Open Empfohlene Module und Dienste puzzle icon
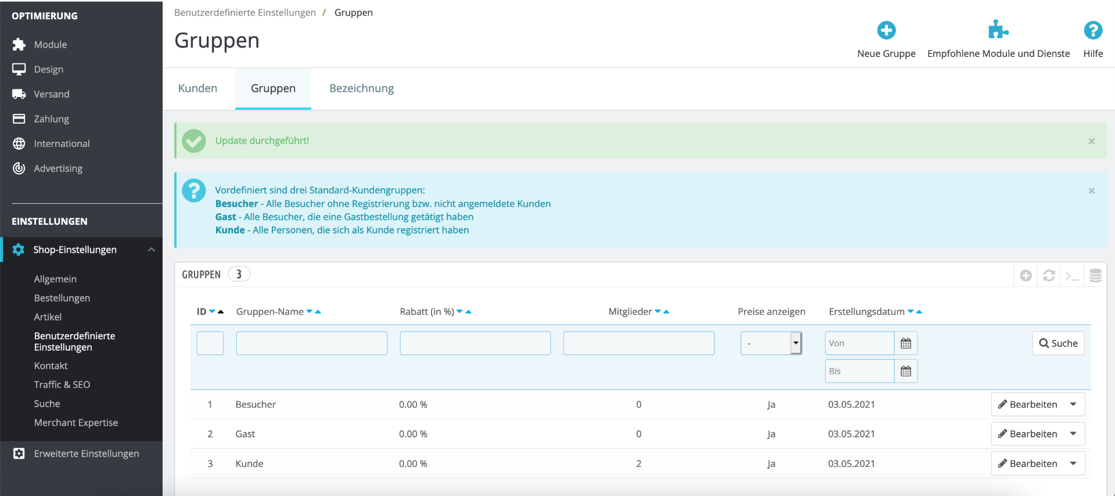The image size is (1115, 496). (x=998, y=30)
